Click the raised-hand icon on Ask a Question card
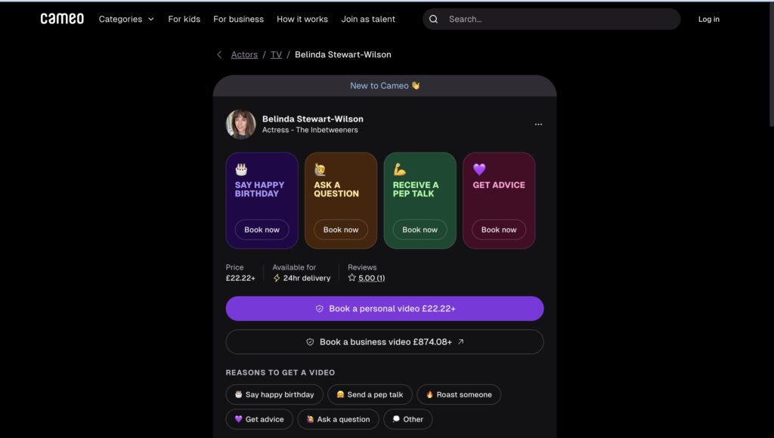Image resolution: width=774 pixels, height=438 pixels. click(320, 170)
